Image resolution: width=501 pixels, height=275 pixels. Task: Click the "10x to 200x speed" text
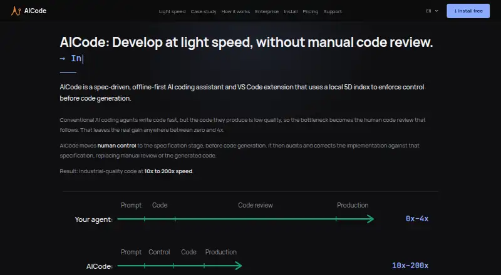pos(168,171)
